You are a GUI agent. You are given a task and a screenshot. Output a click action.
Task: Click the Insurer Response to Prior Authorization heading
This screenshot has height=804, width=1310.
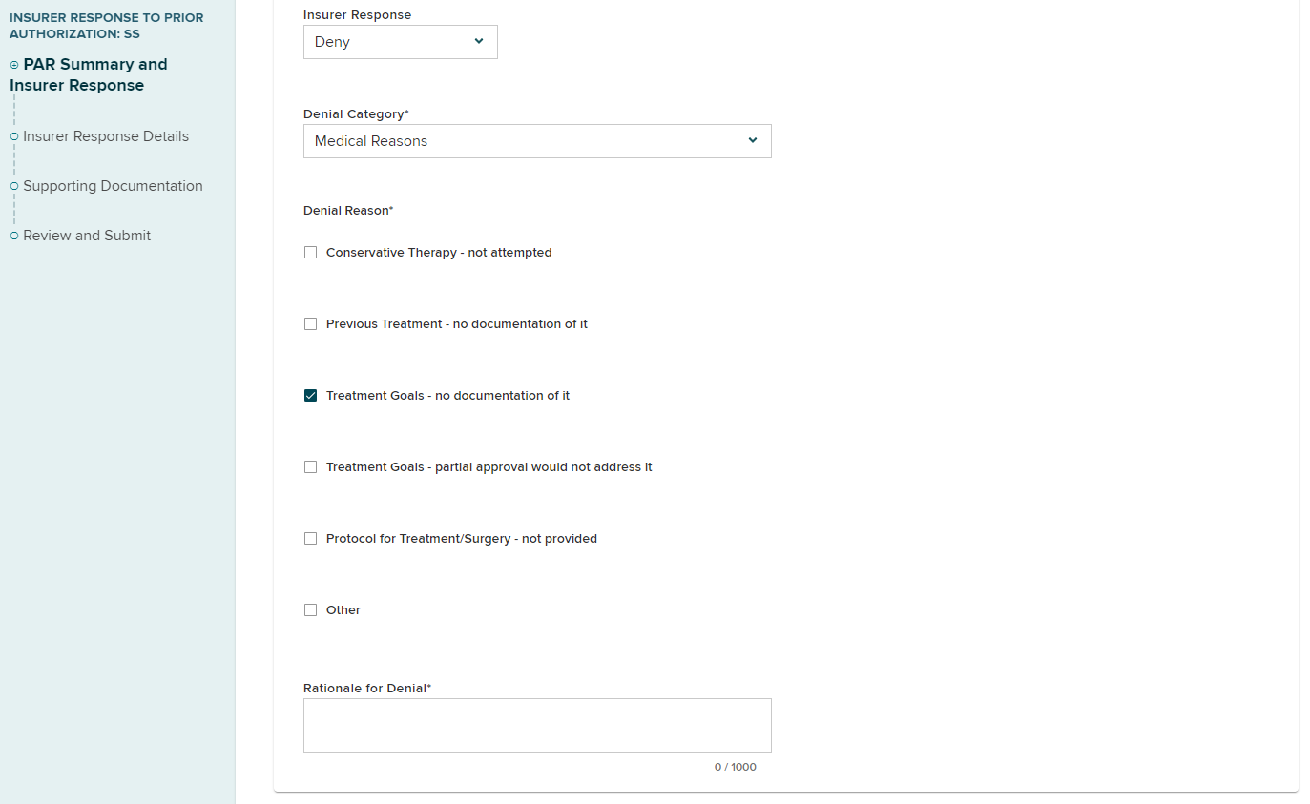(x=106, y=26)
